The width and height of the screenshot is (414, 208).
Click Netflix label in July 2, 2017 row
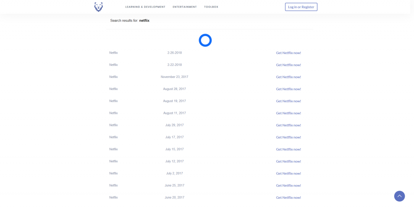tap(114, 173)
